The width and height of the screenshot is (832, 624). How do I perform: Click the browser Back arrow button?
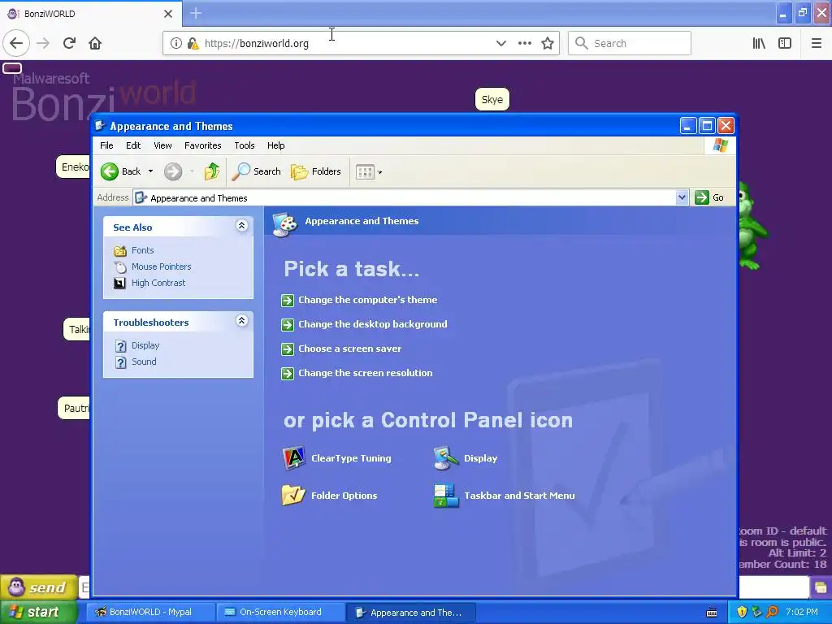tap(16, 43)
